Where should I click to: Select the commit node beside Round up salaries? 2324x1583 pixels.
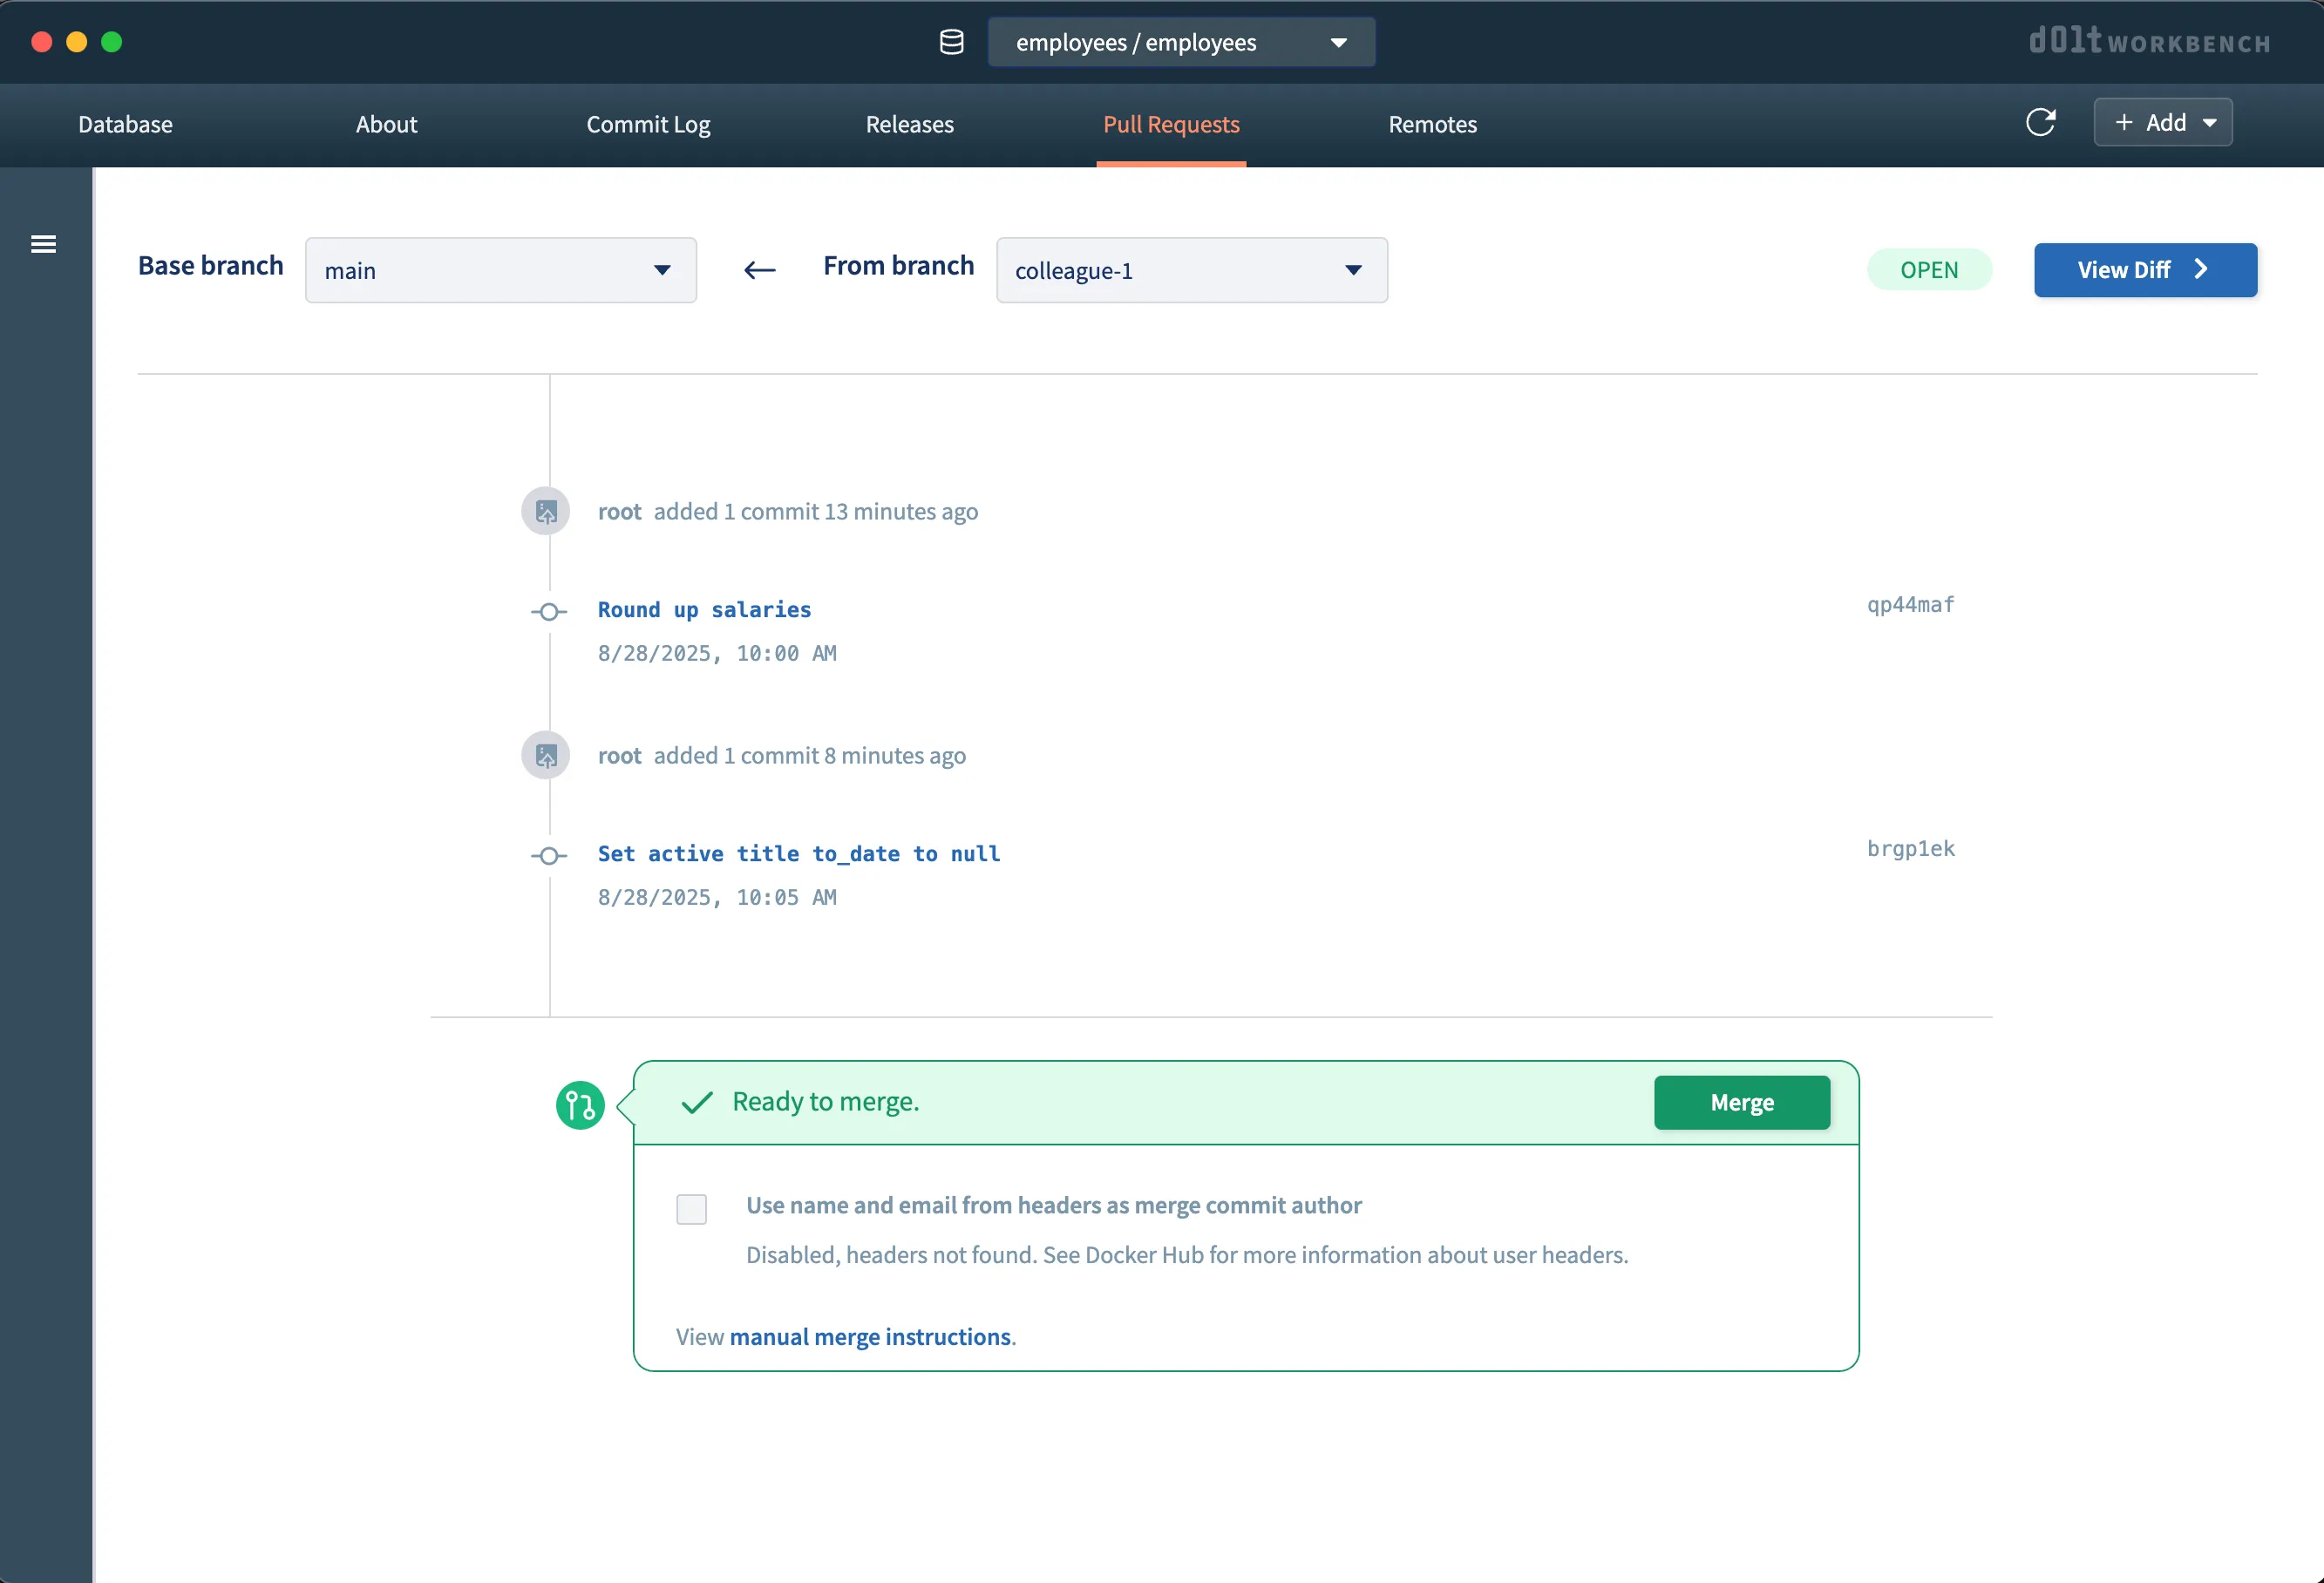548,611
